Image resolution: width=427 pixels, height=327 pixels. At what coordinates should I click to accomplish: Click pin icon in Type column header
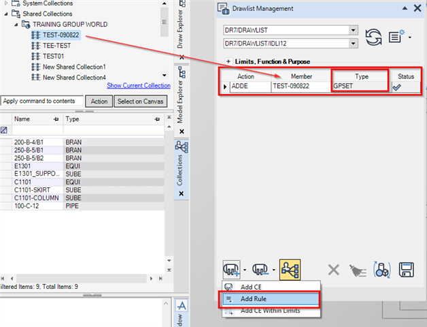[x=157, y=119]
